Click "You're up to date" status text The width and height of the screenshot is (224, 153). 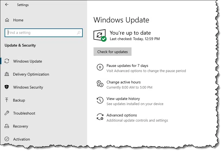click(x=130, y=33)
